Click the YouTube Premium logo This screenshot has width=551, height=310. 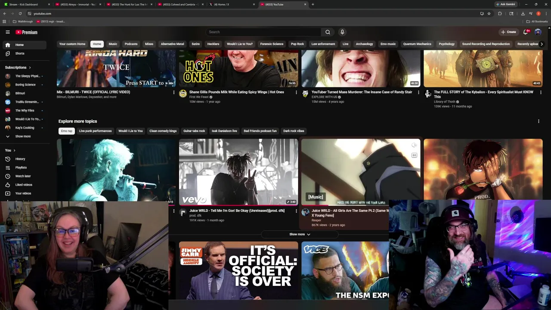[x=27, y=32]
